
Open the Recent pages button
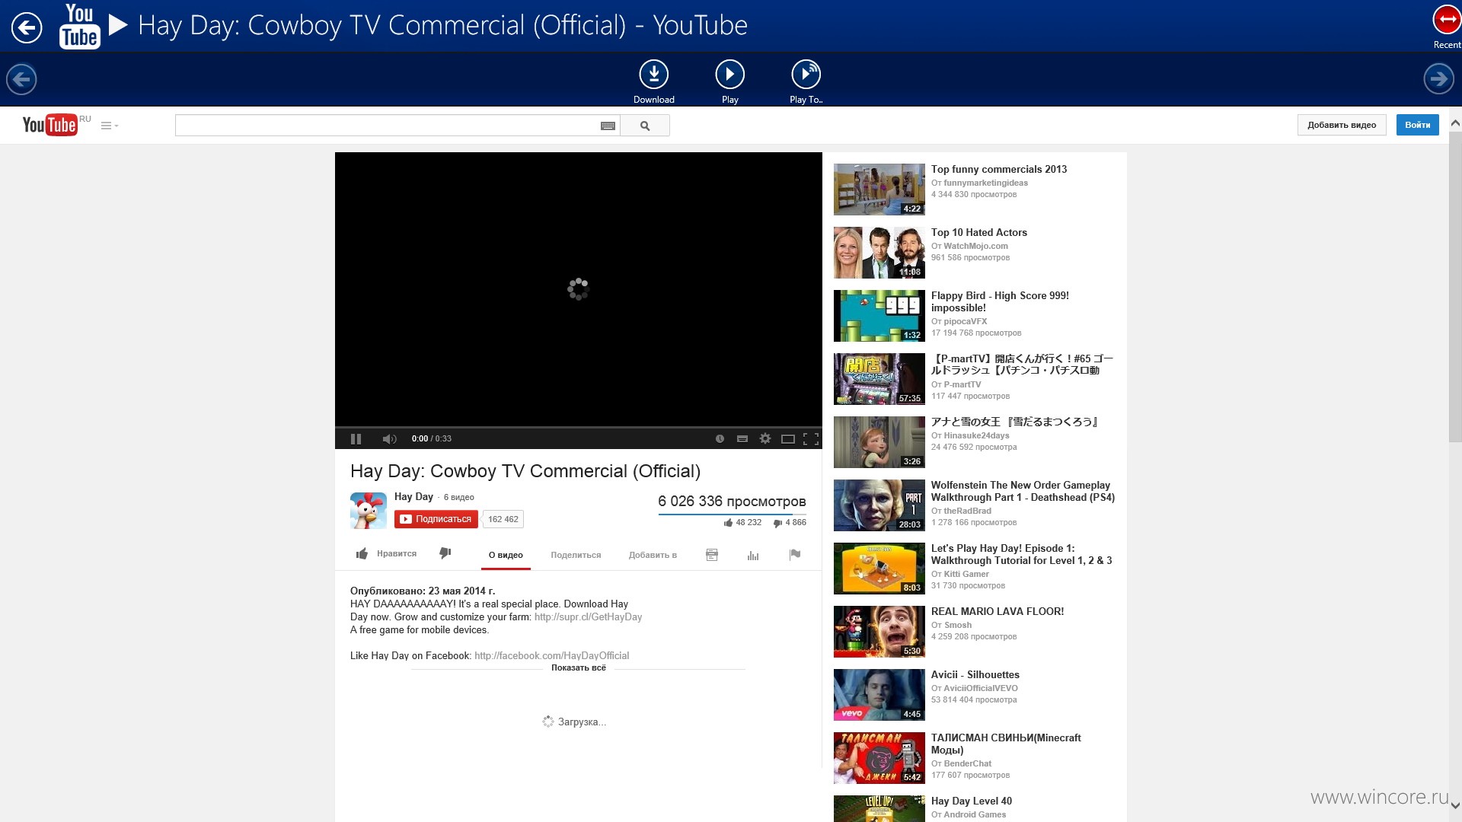(1446, 27)
